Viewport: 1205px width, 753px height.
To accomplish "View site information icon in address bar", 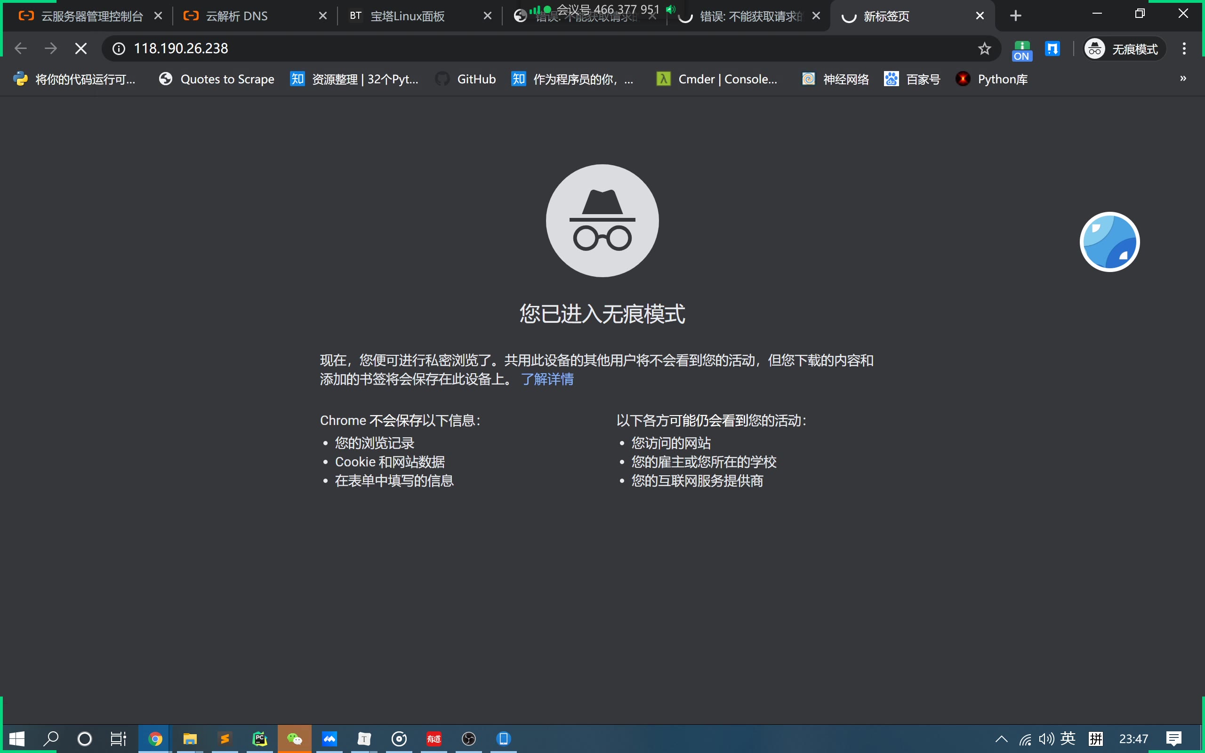I will (x=119, y=48).
